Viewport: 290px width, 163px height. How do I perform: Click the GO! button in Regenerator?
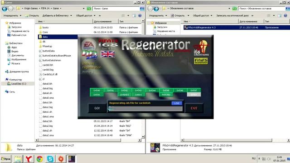click(x=97, y=108)
